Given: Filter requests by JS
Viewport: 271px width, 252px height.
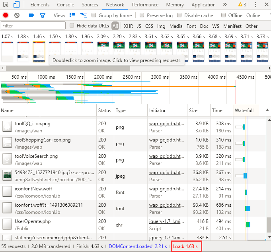Looking at the screenshot, I should pyautogui.click(x=139, y=26).
